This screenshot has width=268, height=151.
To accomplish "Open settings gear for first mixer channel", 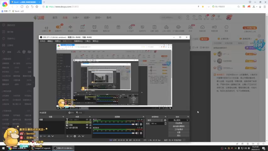I will pyautogui.click(x=141, y=124).
